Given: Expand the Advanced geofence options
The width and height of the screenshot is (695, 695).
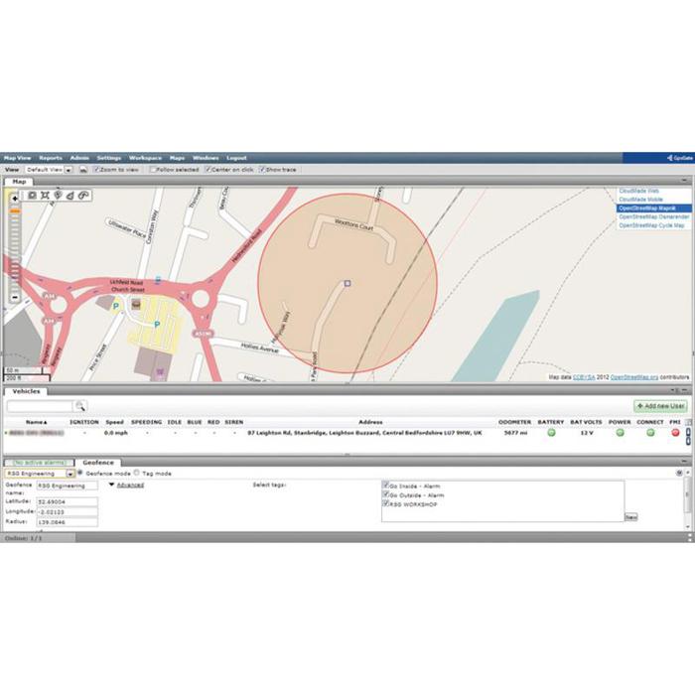Looking at the screenshot, I should tap(126, 485).
